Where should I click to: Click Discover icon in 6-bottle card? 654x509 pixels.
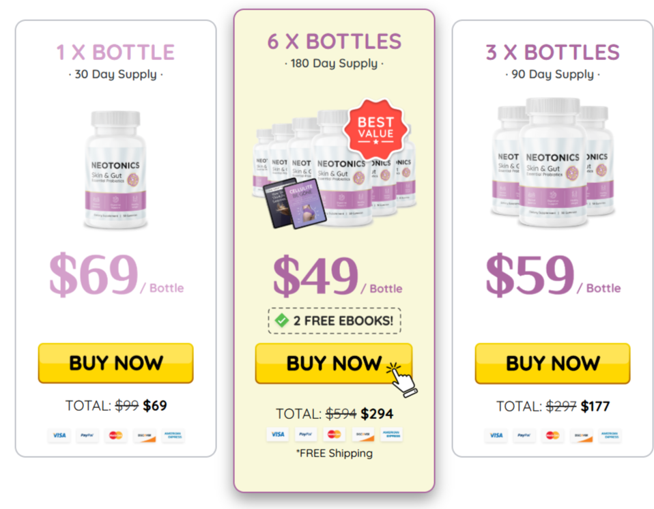[x=362, y=435]
